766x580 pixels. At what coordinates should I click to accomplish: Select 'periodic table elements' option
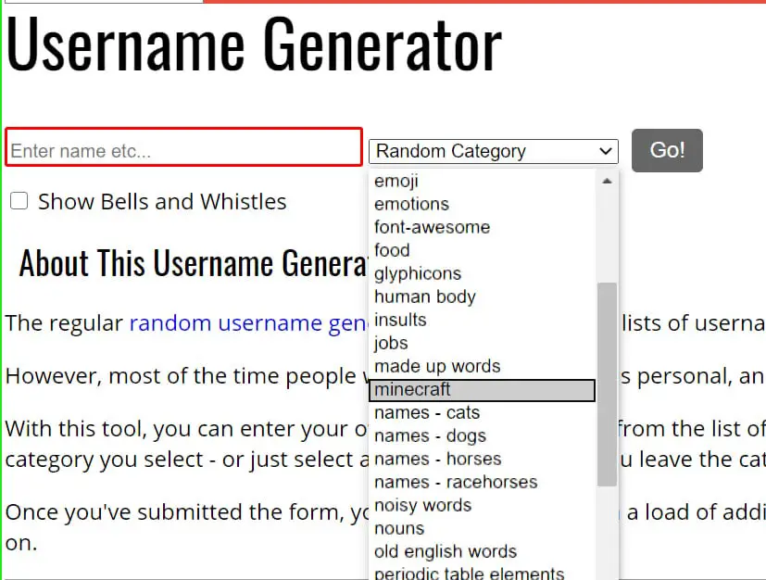pyautogui.click(x=483, y=572)
